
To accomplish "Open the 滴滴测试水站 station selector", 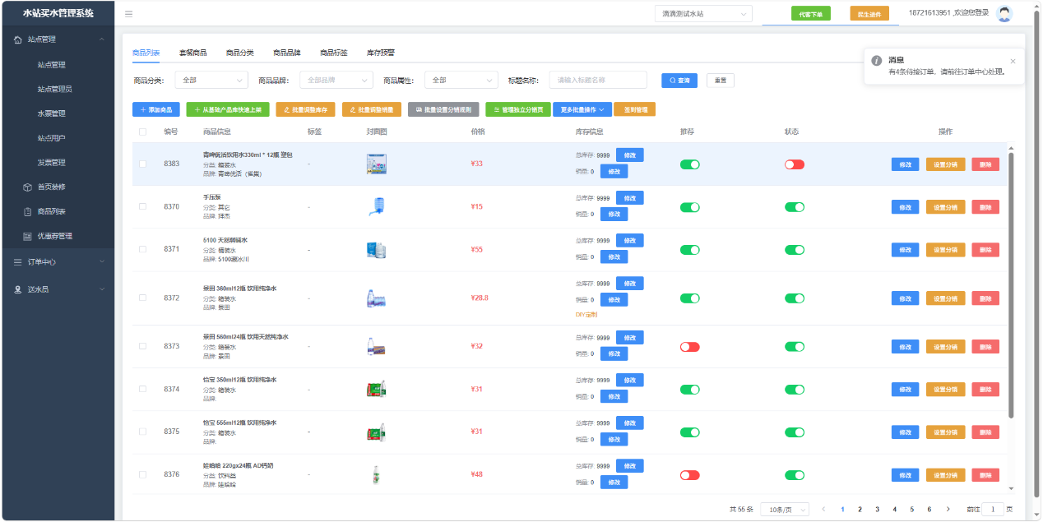I will click(x=703, y=14).
